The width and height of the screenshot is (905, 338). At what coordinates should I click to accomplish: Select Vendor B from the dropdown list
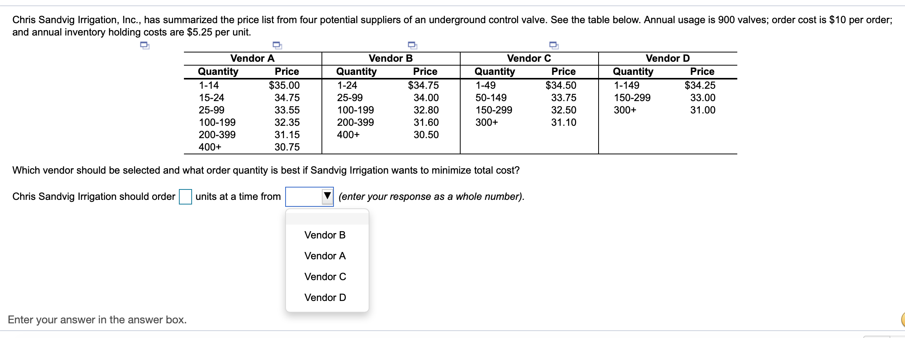(325, 235)
